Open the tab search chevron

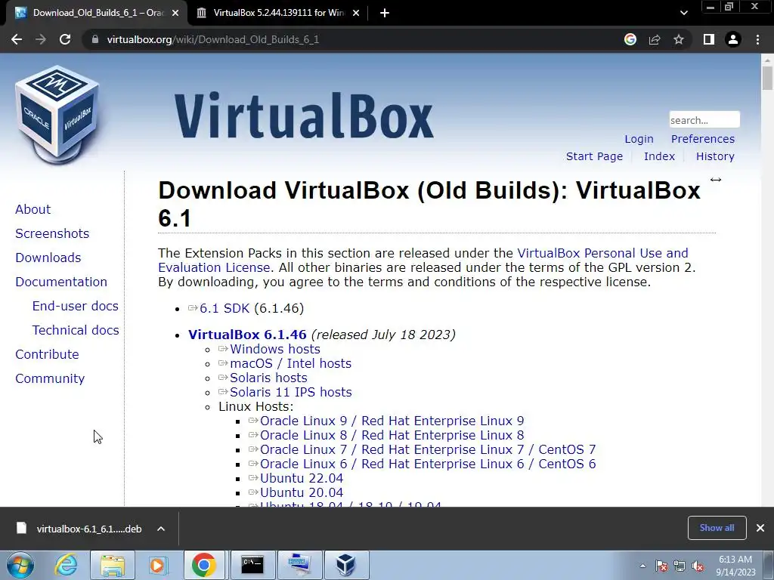pos(683,13)
